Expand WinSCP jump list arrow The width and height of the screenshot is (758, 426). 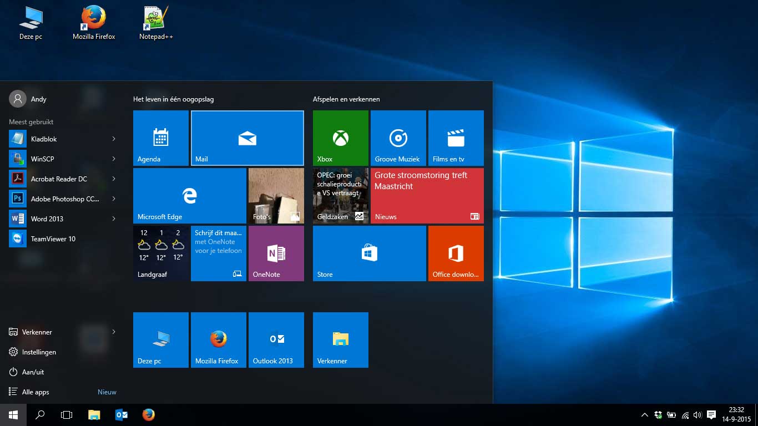(114, 159)
